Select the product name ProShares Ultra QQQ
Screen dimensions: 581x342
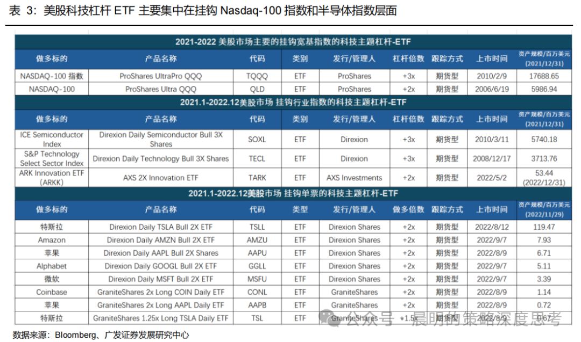coord(161,89)
